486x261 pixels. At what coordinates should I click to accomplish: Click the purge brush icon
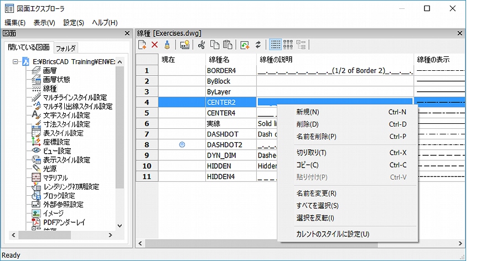coord(167,45)
